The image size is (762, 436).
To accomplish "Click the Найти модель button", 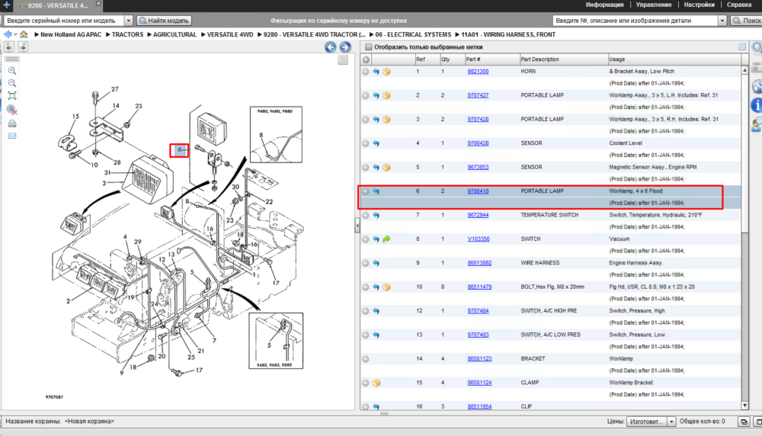I will 165,21.
